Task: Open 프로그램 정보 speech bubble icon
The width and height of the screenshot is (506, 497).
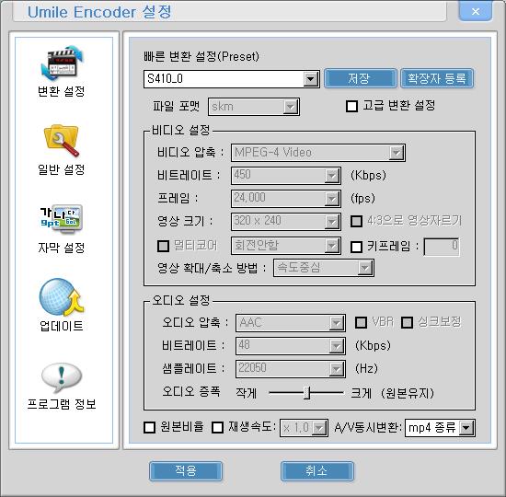Action: [62, 376]
